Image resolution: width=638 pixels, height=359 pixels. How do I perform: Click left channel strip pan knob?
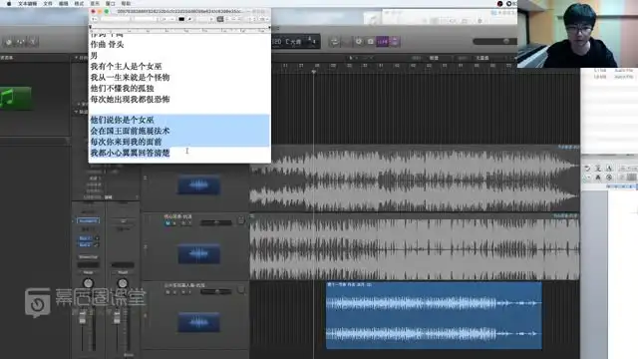click(88, 283)
